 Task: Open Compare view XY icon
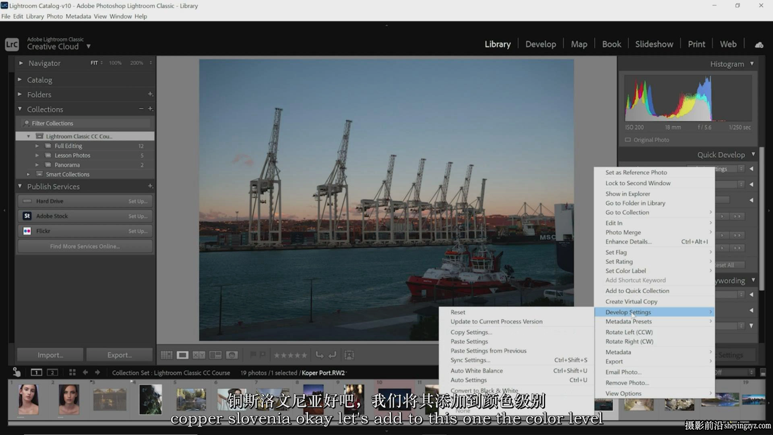[x=199, y=355]
